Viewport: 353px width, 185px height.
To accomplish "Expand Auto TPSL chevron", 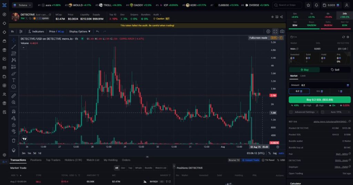I will [349, 112].
